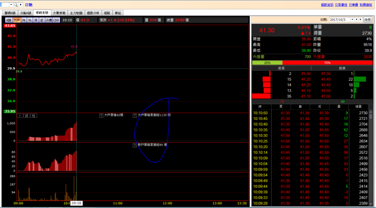
Task: Open the 個股分析 tab
Action: (93, 13)
